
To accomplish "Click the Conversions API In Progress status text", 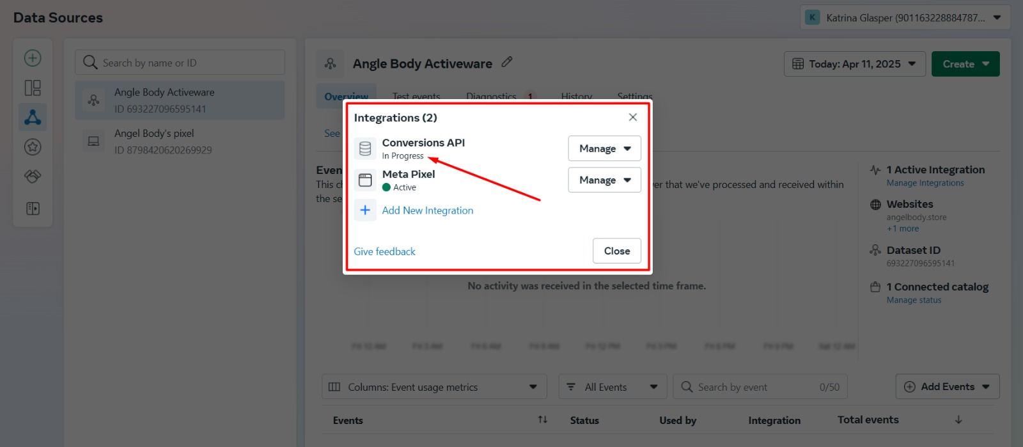I will point(403,156).
